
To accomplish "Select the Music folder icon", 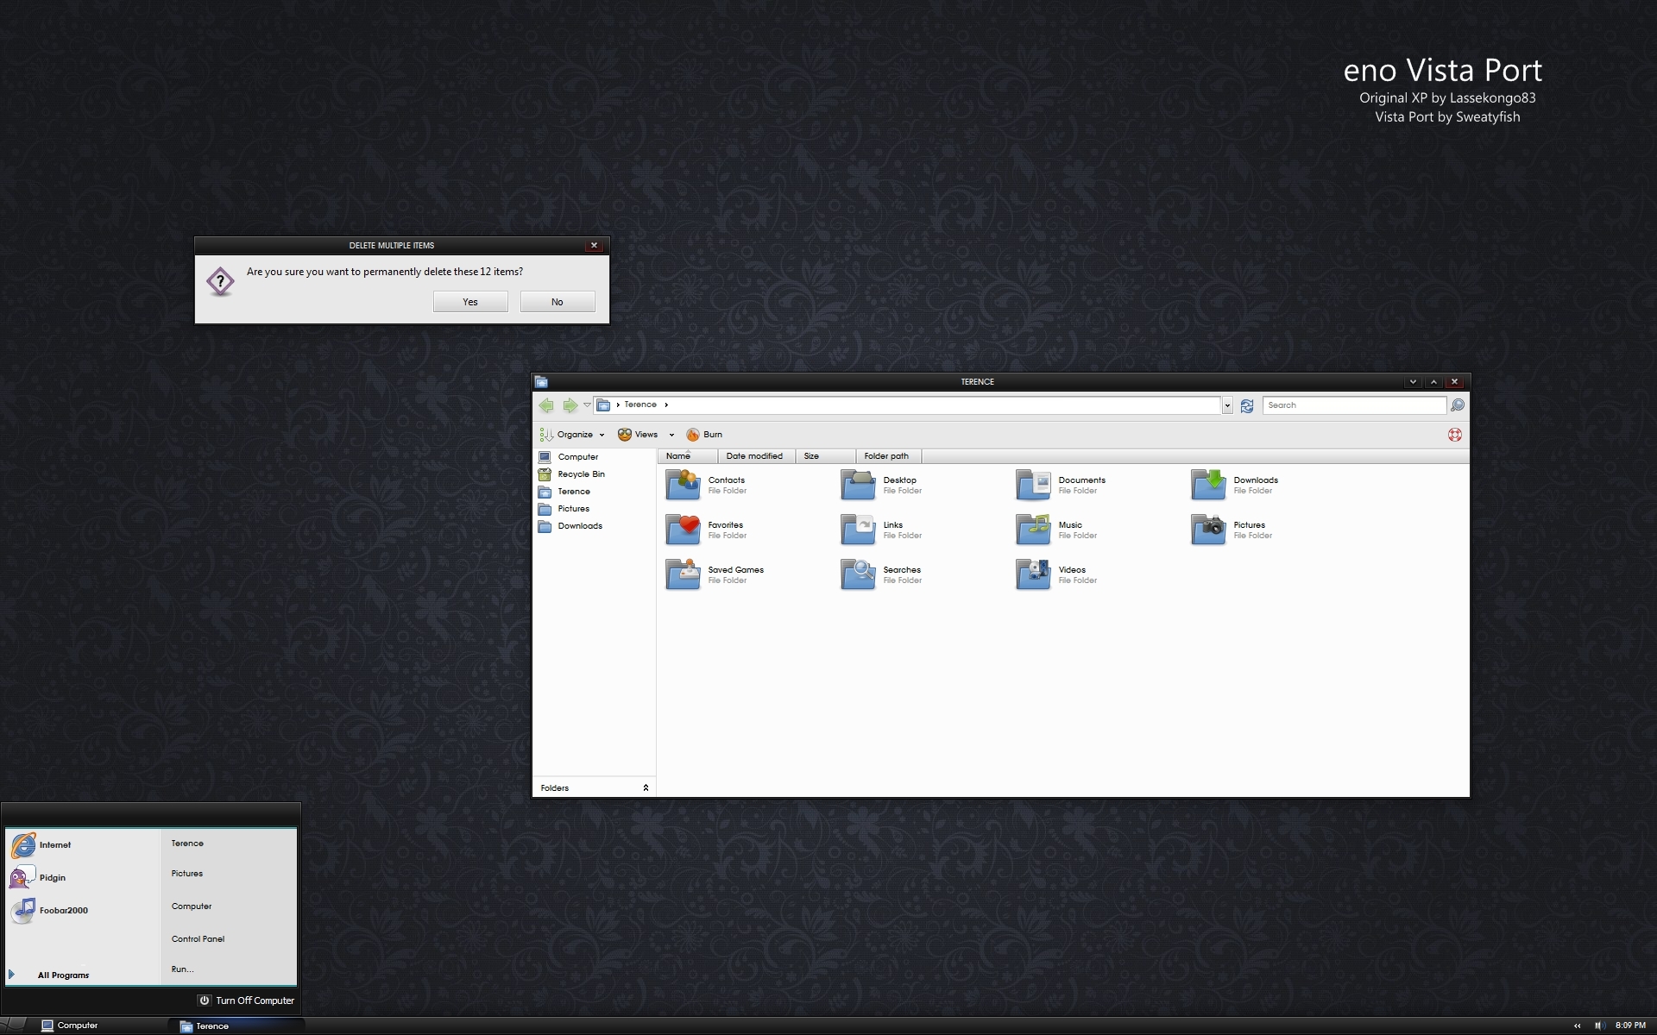I will point(1033,530).
